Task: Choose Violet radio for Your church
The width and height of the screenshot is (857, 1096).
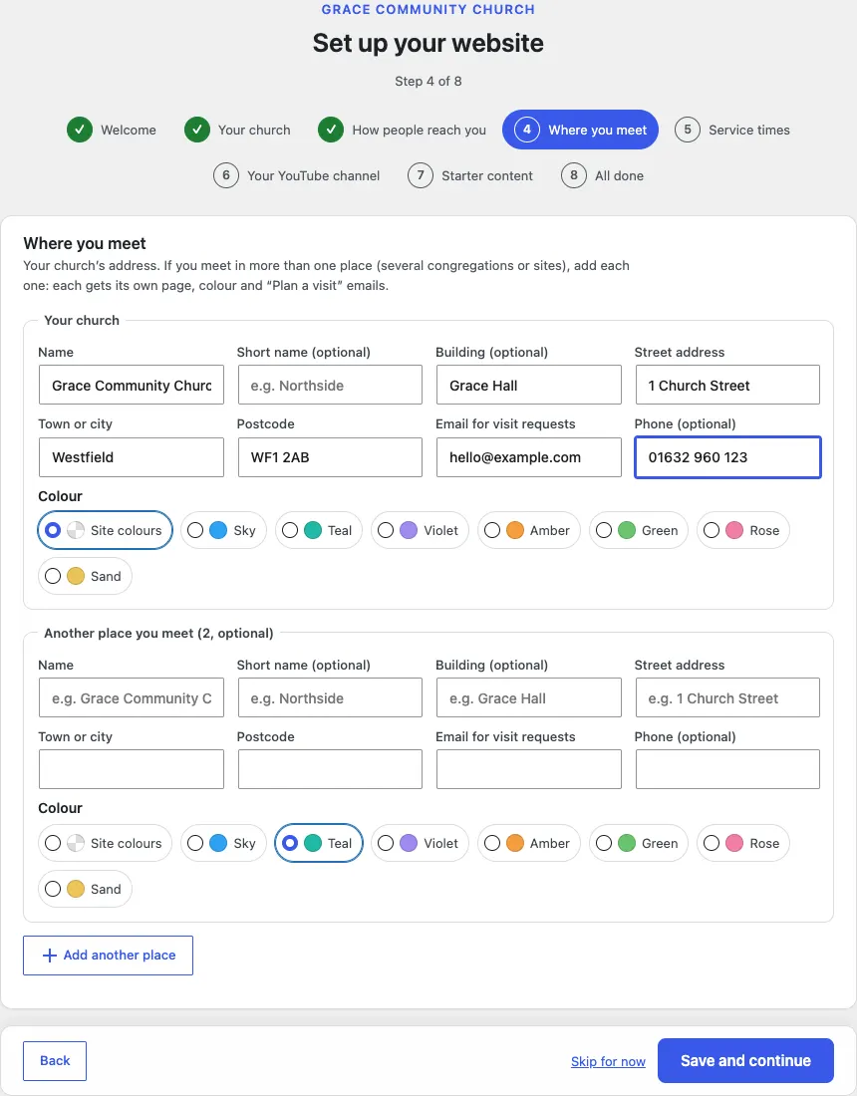Action: click(386, 530)
